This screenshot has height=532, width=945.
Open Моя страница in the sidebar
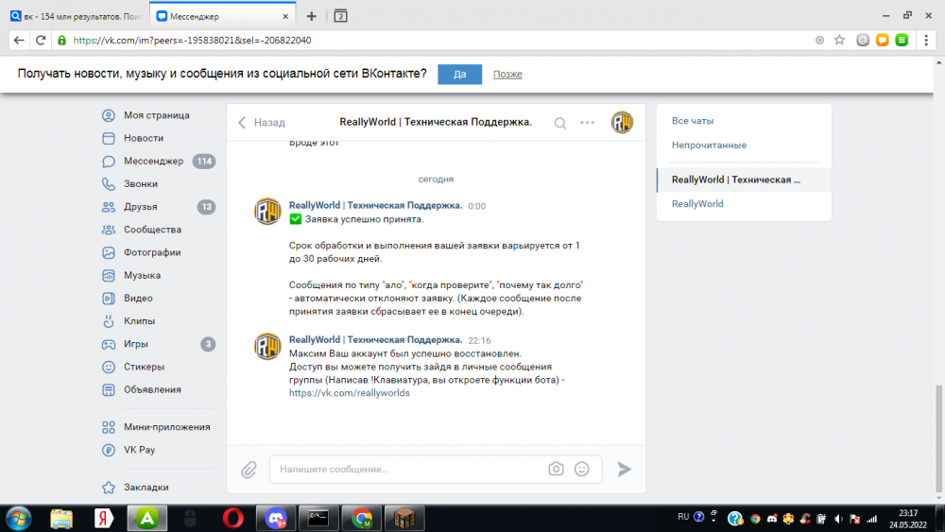pos(156,115)
